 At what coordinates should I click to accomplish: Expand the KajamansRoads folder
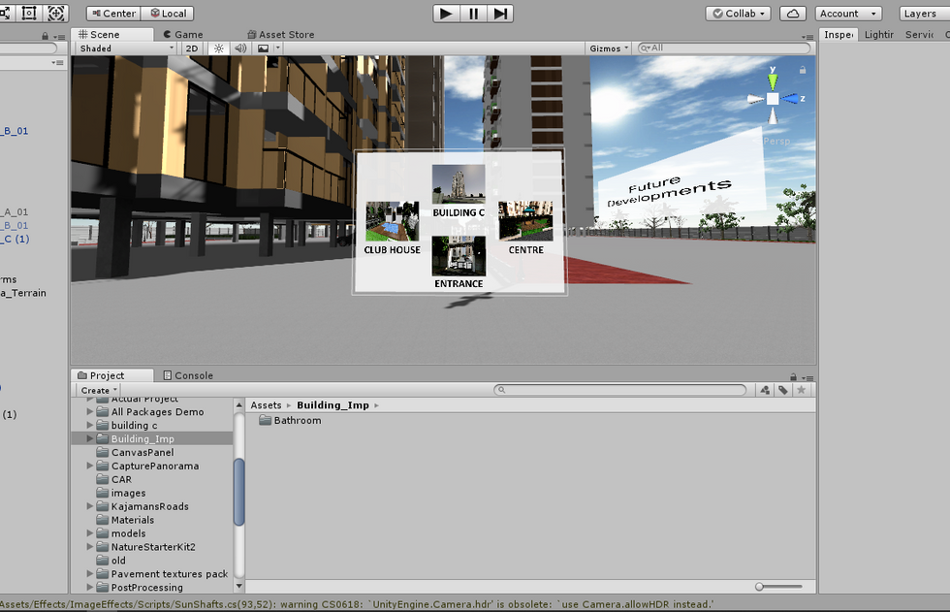coord(90,506)
